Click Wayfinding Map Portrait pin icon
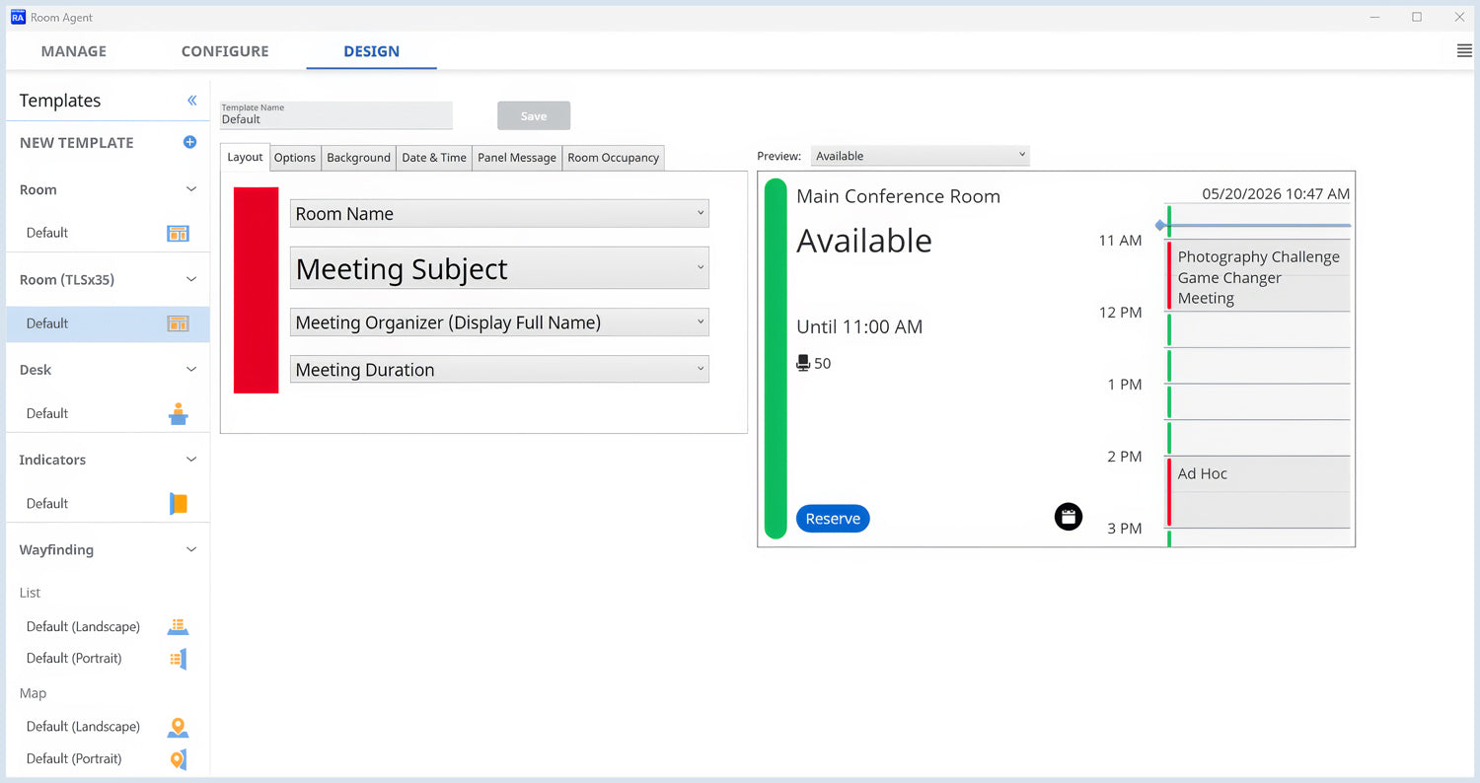1480x783 pixels. tap(178, 759)
